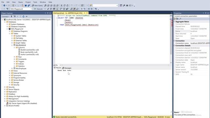
Task: Click the New Query button
Action: [37, 6]
